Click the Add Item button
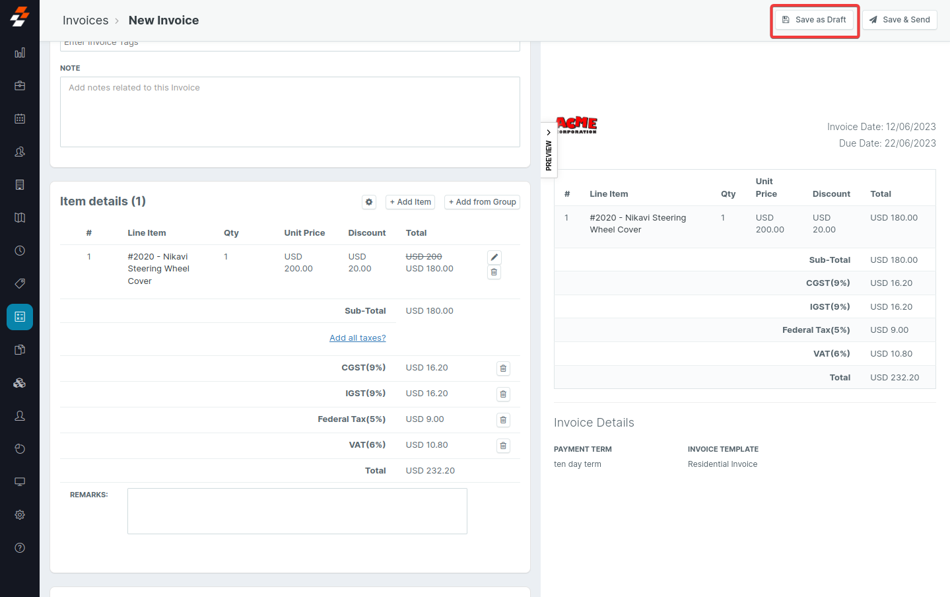The height and width of the screenshot is (597, 950). click(410, 202)
